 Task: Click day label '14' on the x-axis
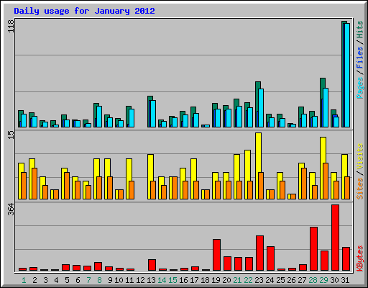point(162,280)
